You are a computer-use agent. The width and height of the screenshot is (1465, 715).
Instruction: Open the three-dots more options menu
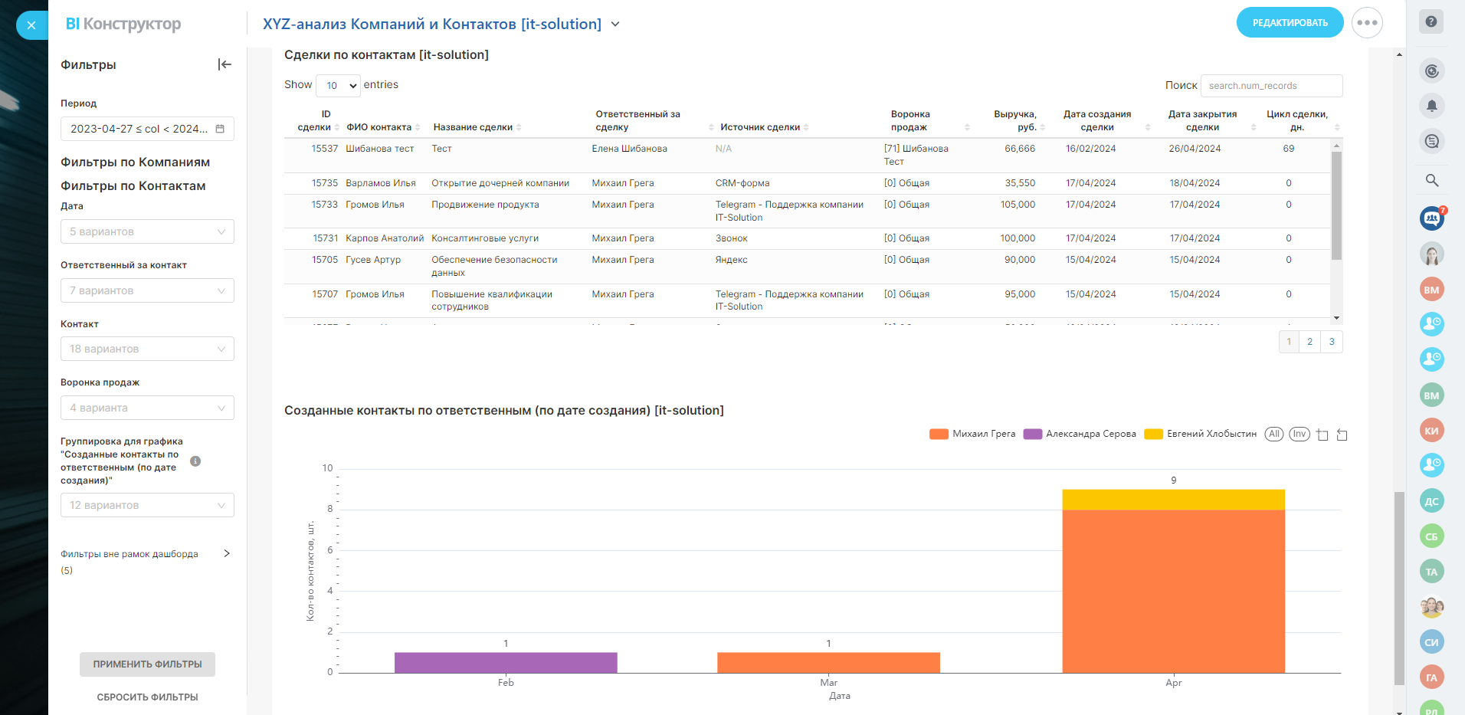[x=1367, y=23]
